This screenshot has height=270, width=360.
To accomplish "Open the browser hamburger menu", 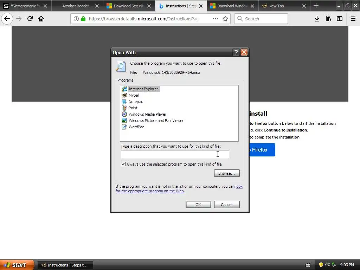I will [353, 19].
